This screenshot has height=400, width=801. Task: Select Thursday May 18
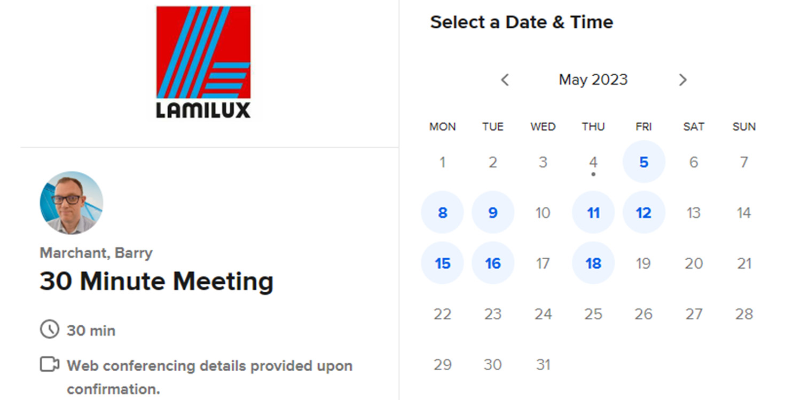click(x=593, y=263)
